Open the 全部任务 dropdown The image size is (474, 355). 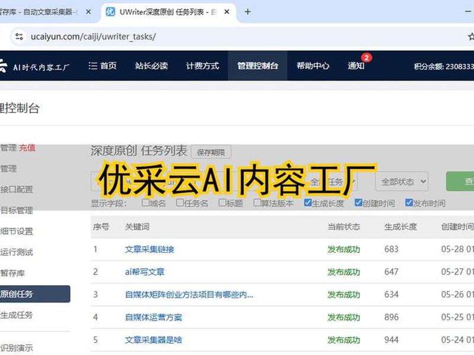(x=330, y=182)
